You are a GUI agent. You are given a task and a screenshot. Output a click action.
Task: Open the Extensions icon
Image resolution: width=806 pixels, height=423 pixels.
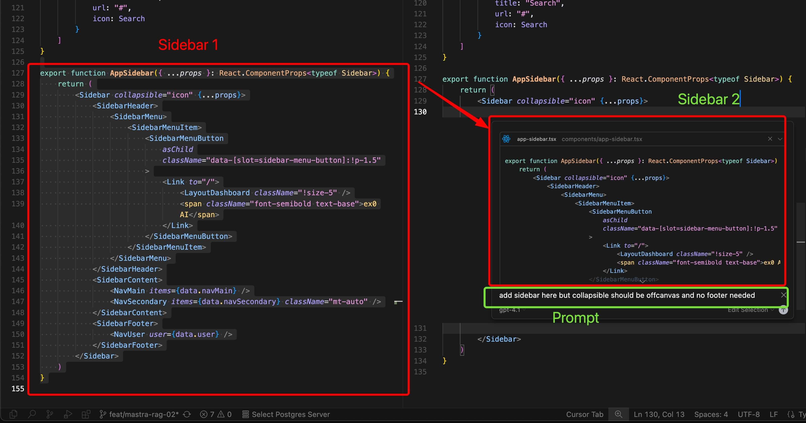(86, 414)
